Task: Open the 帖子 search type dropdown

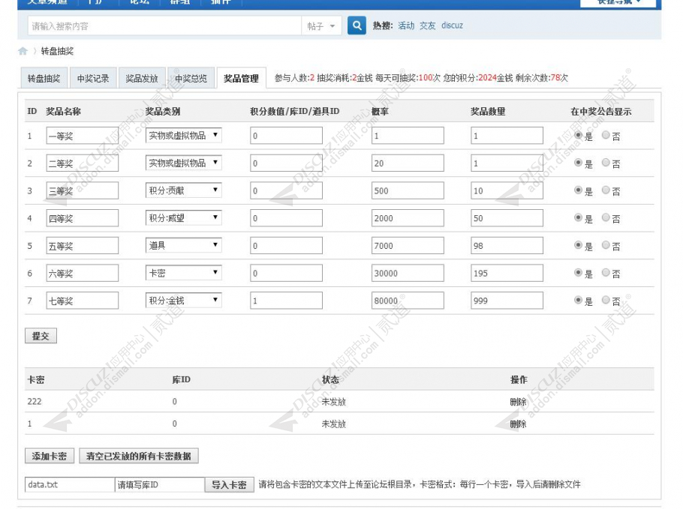Action: point(321,26)
